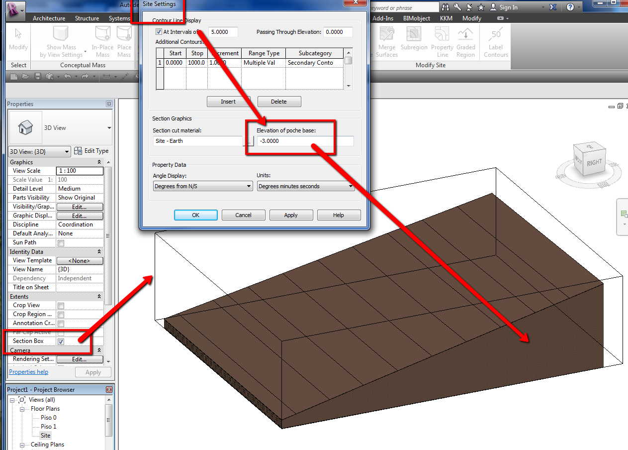628x450 pixels.
Task: Click the Label Contours tool icon
Action: tap(495, 35)
